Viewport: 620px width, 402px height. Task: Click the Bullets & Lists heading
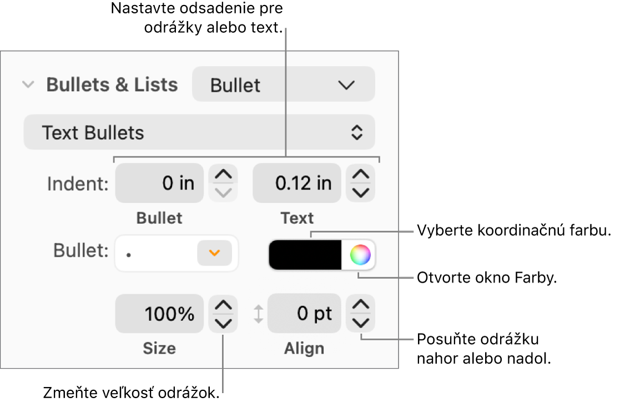112,85
